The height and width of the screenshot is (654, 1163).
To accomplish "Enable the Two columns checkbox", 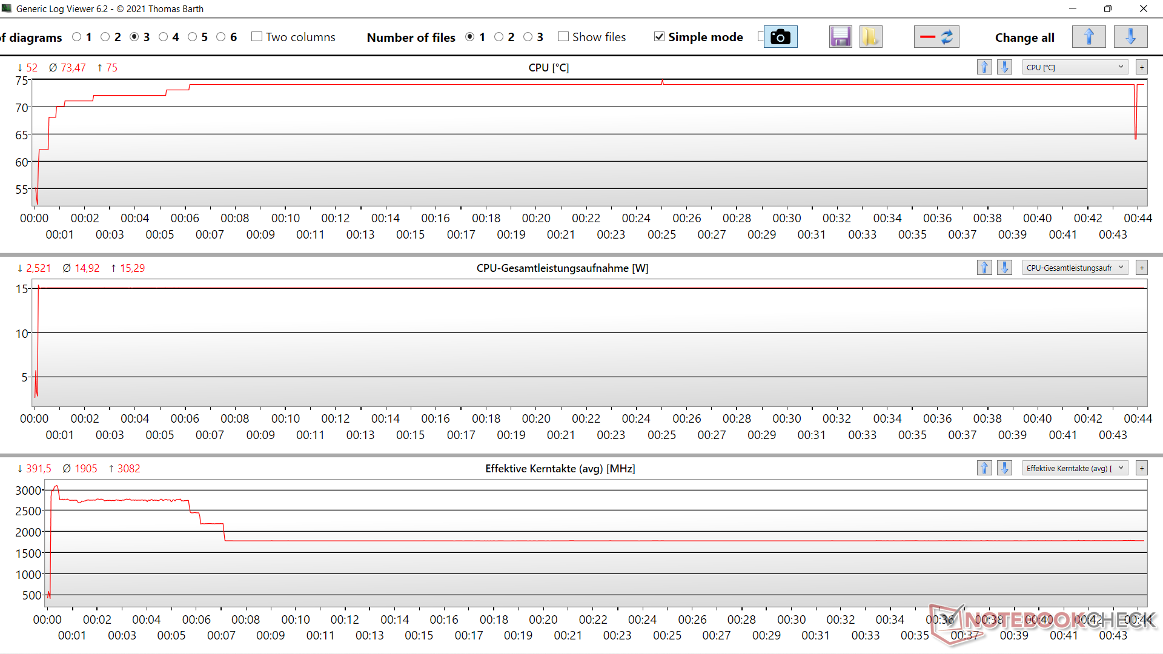I will [257, 37].
